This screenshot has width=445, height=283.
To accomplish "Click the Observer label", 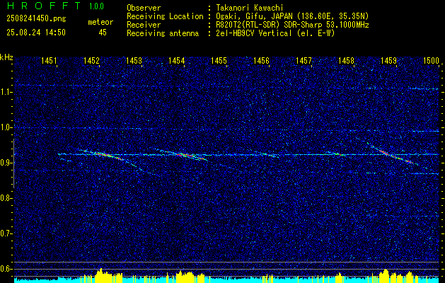I will [x=144, y=8].
